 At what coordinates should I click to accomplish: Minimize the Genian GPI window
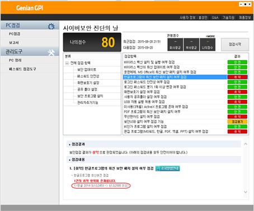[241, 4]
